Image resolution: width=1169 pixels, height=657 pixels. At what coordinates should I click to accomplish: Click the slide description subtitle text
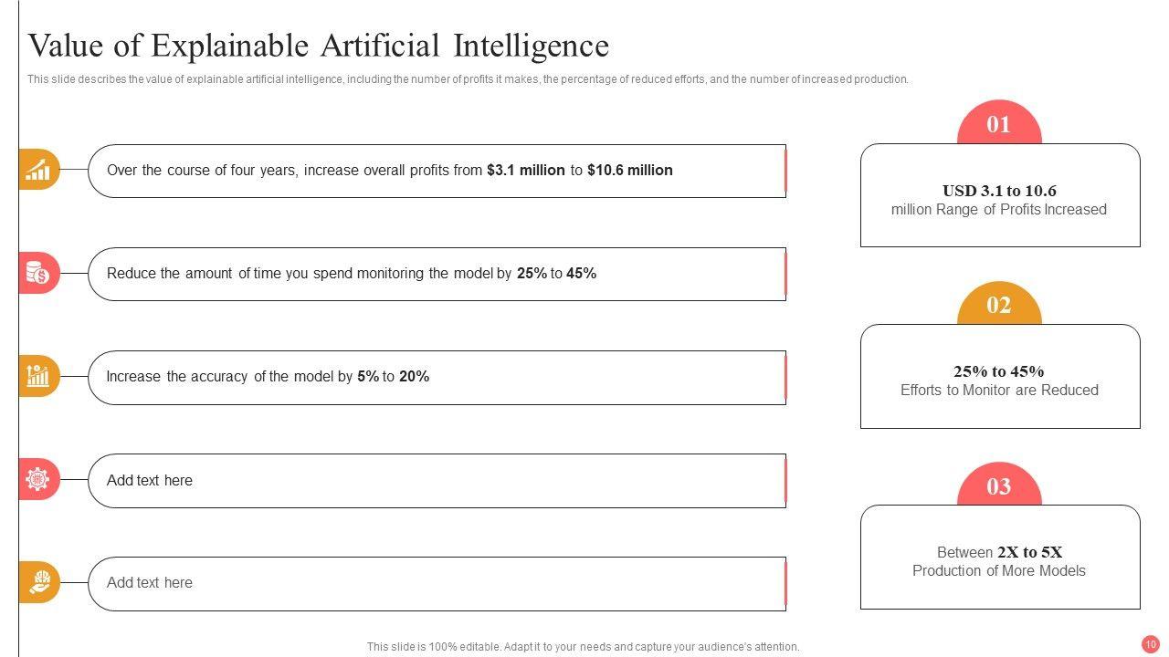tap(468, 79)
